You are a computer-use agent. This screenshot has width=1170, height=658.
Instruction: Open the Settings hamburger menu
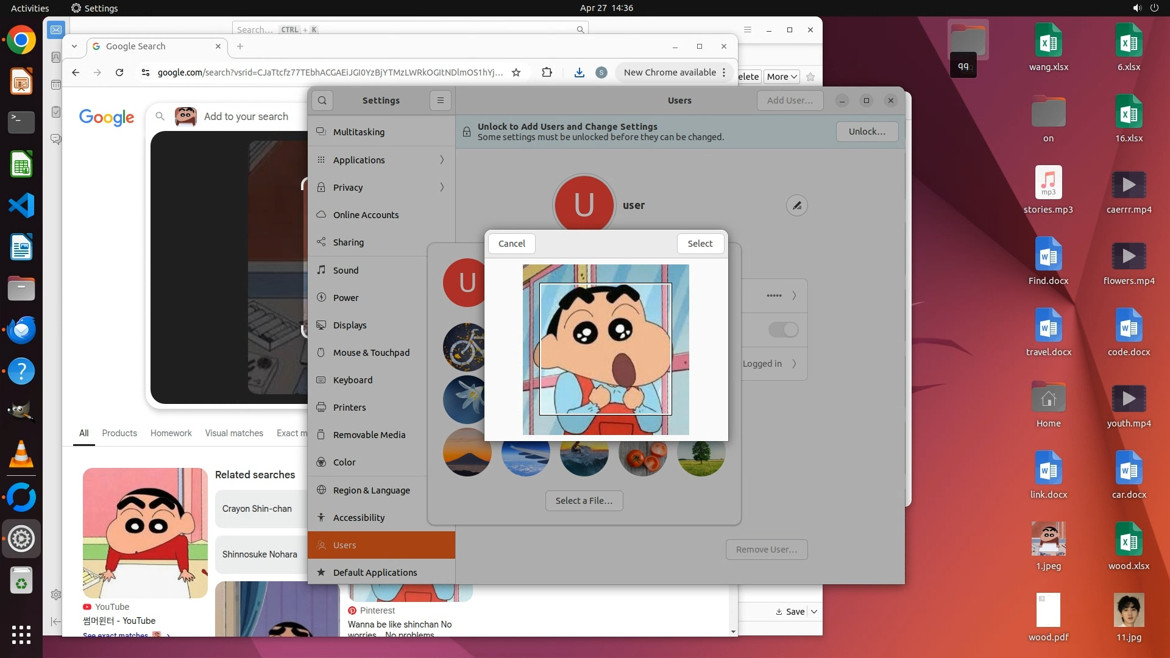(440, 101)
